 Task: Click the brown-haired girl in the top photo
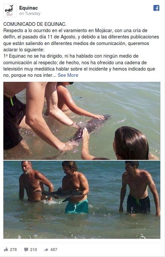[131, 143]
